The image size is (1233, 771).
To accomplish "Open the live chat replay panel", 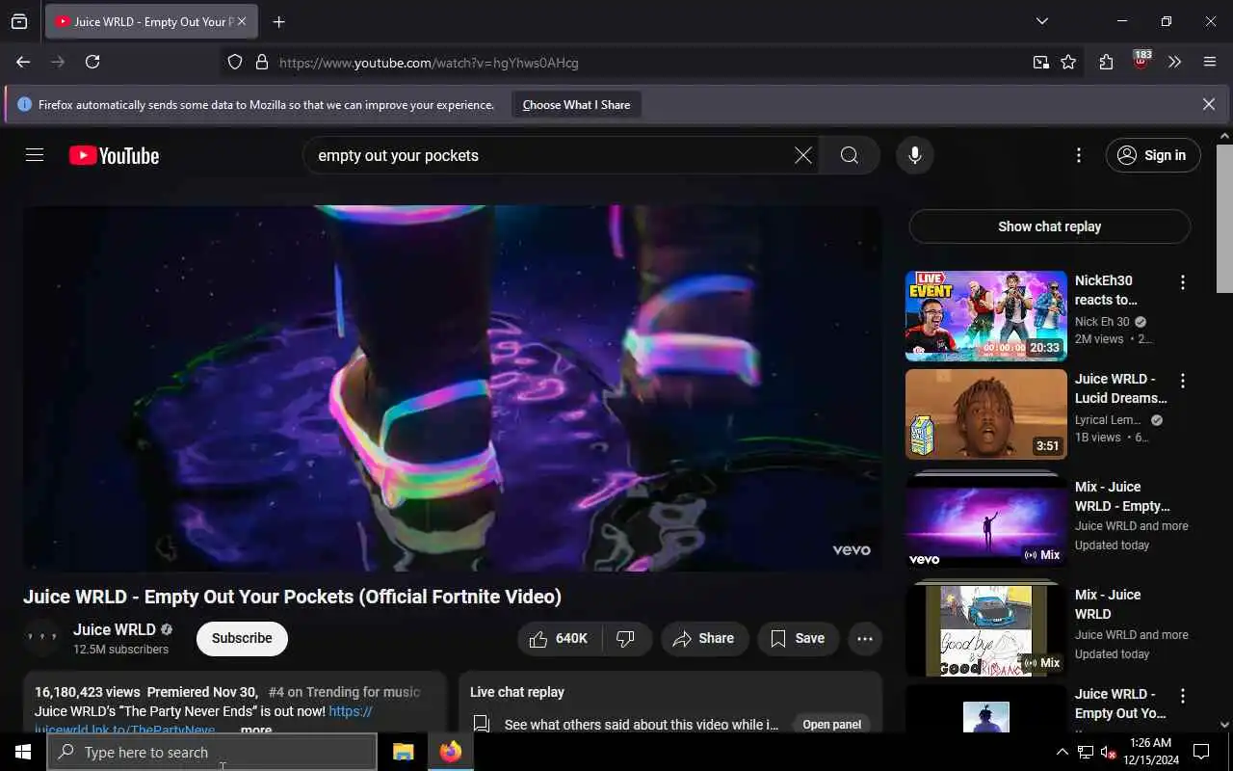I will pyautogui.click(x=831, y=724).
